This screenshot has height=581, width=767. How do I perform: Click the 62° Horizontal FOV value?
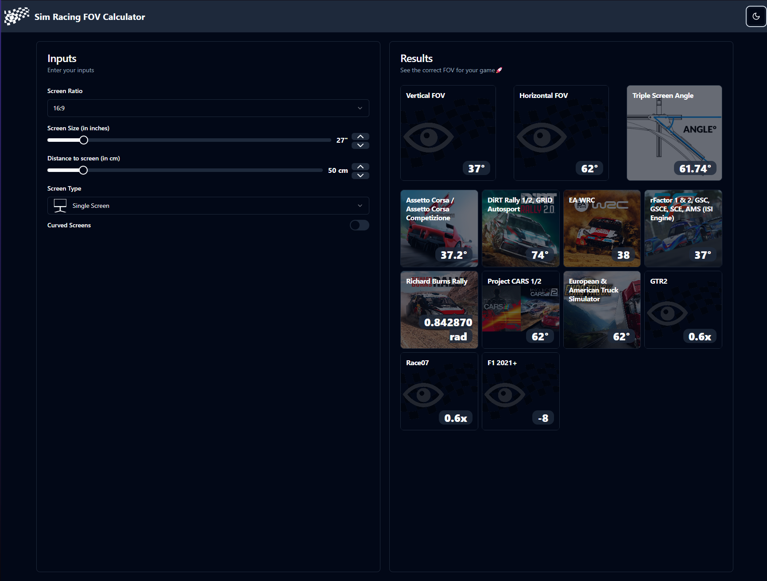(589, 168)
